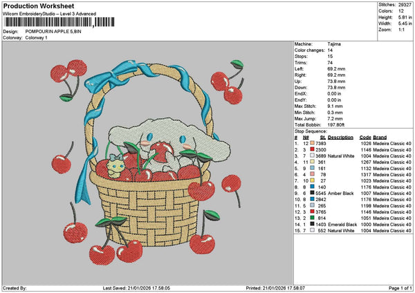415x293 pixels.
Task: Select the Wilcom EmbroideryStudio Level 3 Advanced text
Action: (50, 14)
